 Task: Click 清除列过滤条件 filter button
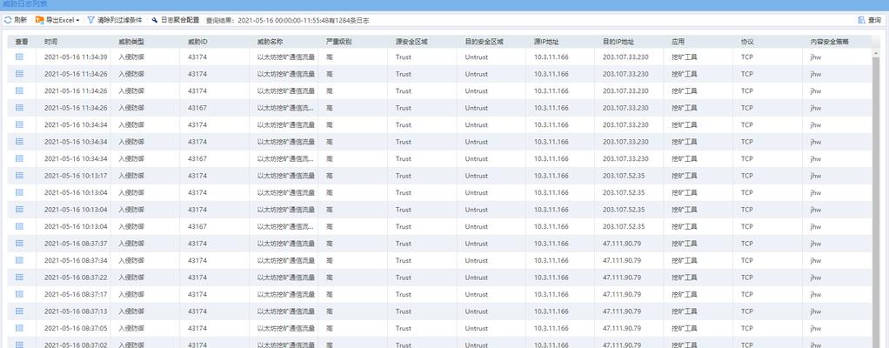(x=115, y=20)
